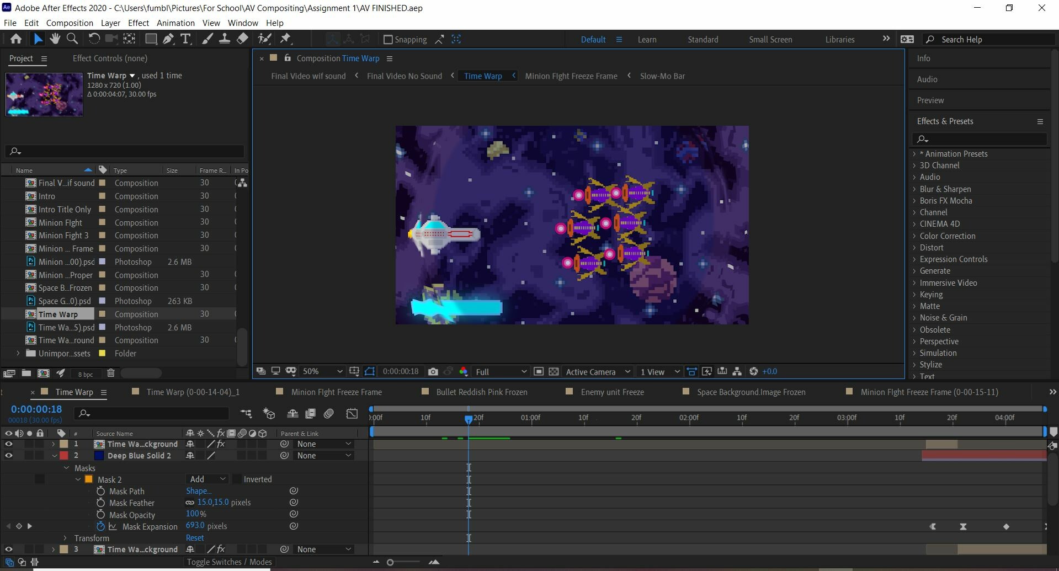Choose the Pen tool

pyautogui.click(x=168, y=39)
